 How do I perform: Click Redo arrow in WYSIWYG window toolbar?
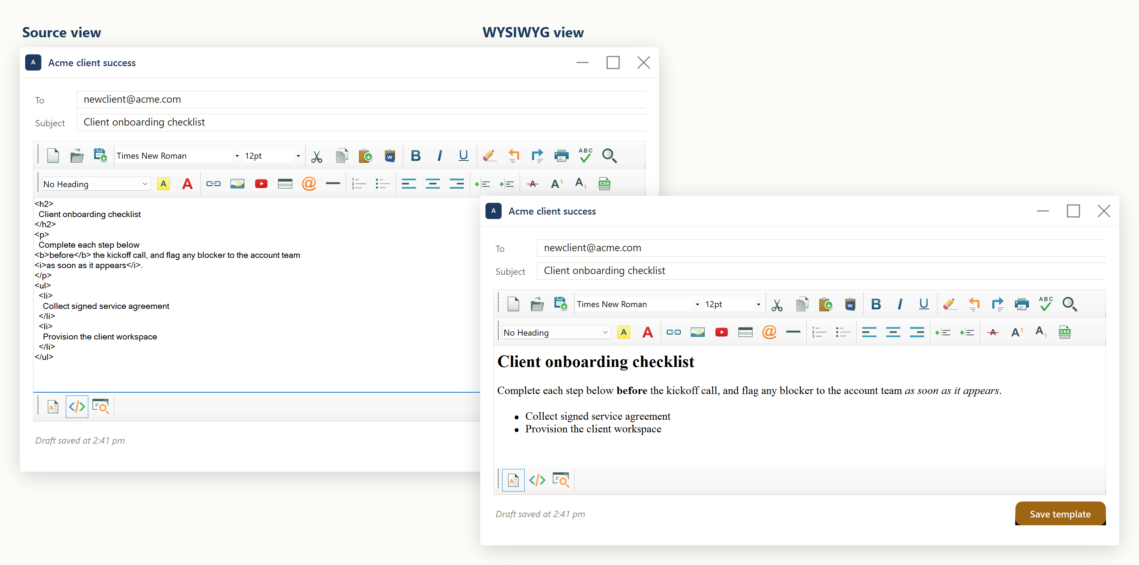coord(998,304)
